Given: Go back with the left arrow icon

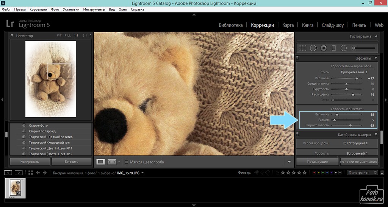Looking at the screenshot, I should 38,173.
